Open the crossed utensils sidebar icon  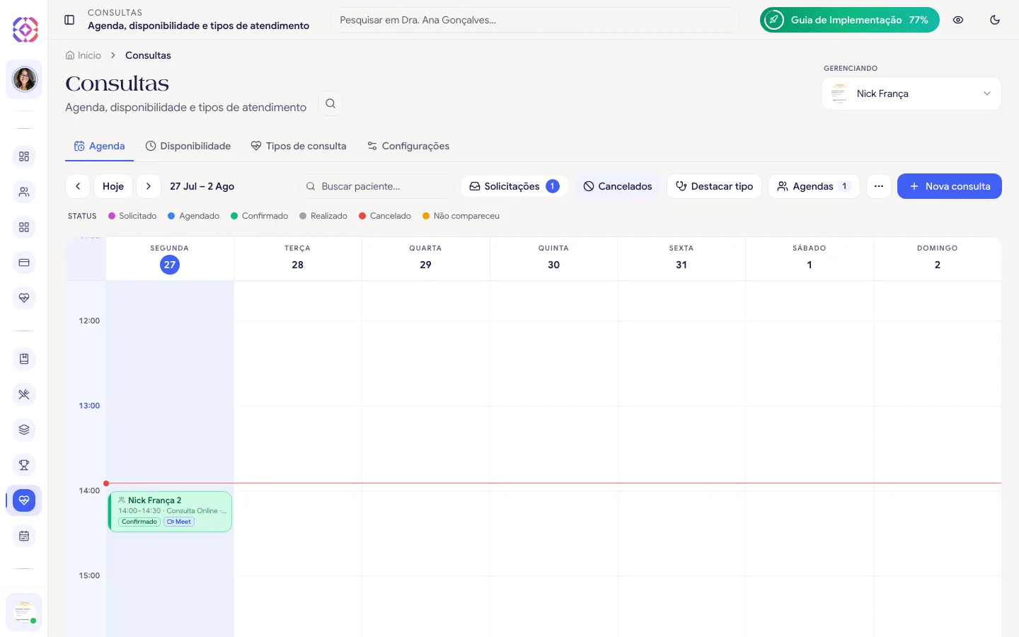[x=24, y=394]
